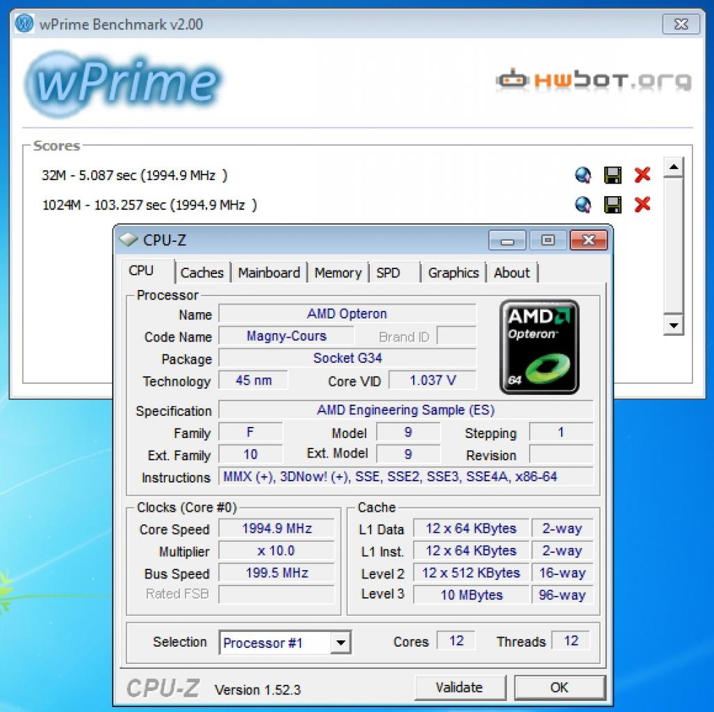Delete the 1024M score red X

pos(642,204)
